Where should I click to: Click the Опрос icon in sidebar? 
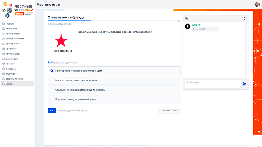click(4, 84)
